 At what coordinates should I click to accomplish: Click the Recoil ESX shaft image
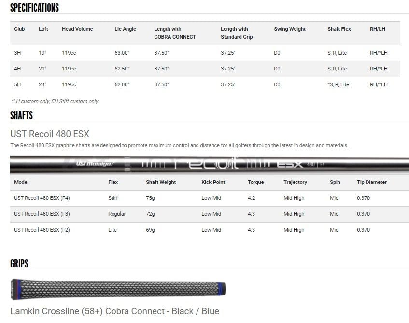coord(210,165)
